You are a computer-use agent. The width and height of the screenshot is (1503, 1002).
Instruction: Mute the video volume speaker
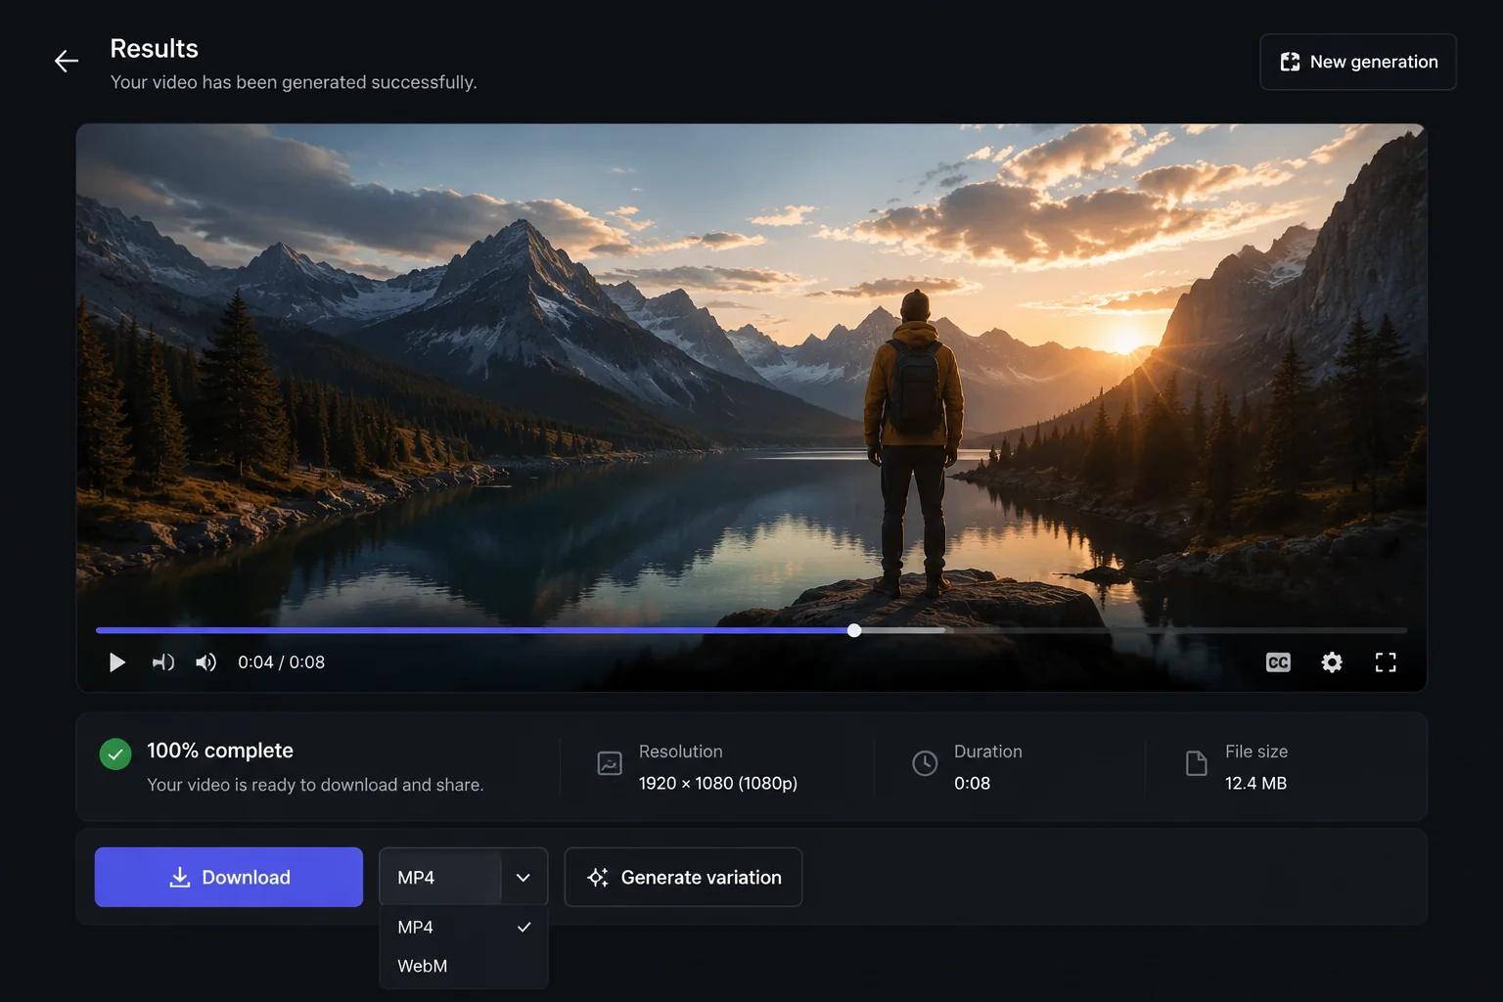pyautogui.click(x=205, y=662)
